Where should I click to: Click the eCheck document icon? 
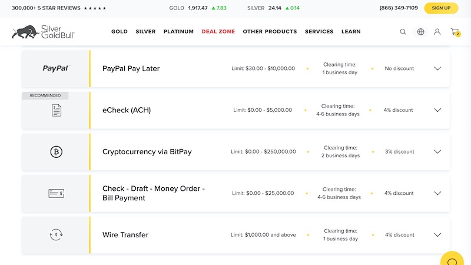56,110
